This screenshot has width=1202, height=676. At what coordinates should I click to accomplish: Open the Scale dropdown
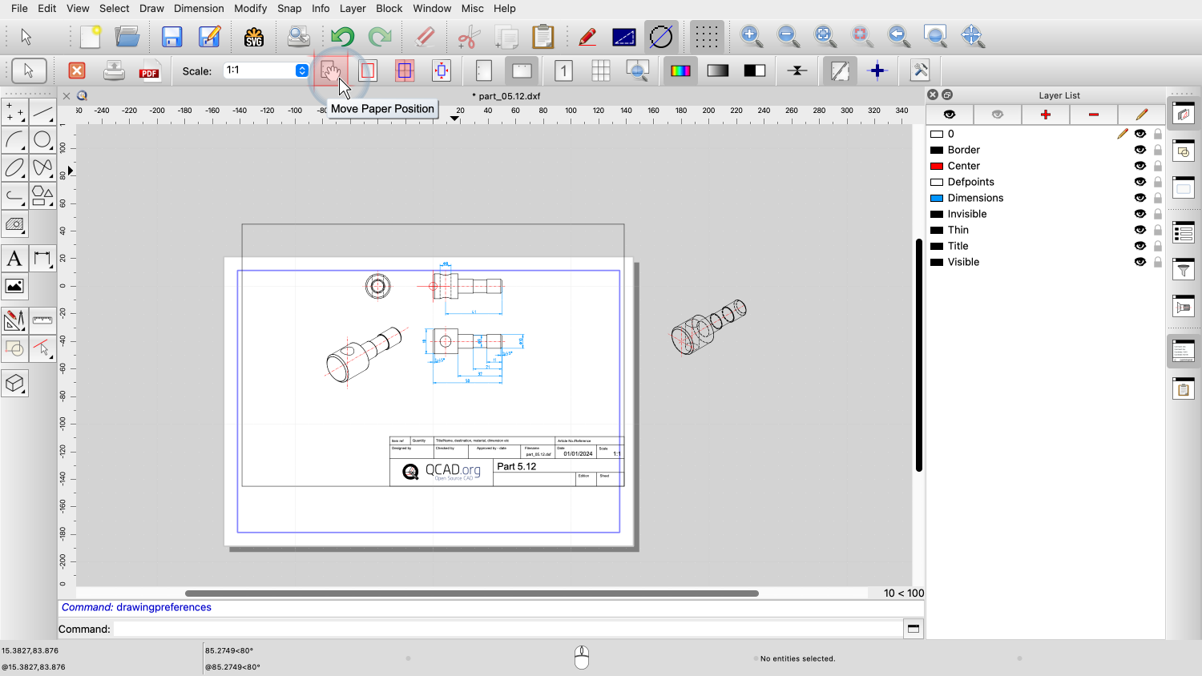coord(301,70)
